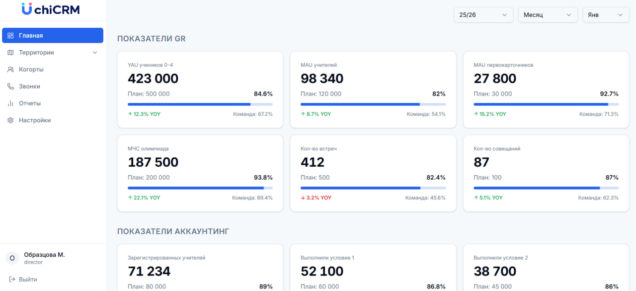Open the Отчеты section
The image size is (636, 291).
coord(53,103)
